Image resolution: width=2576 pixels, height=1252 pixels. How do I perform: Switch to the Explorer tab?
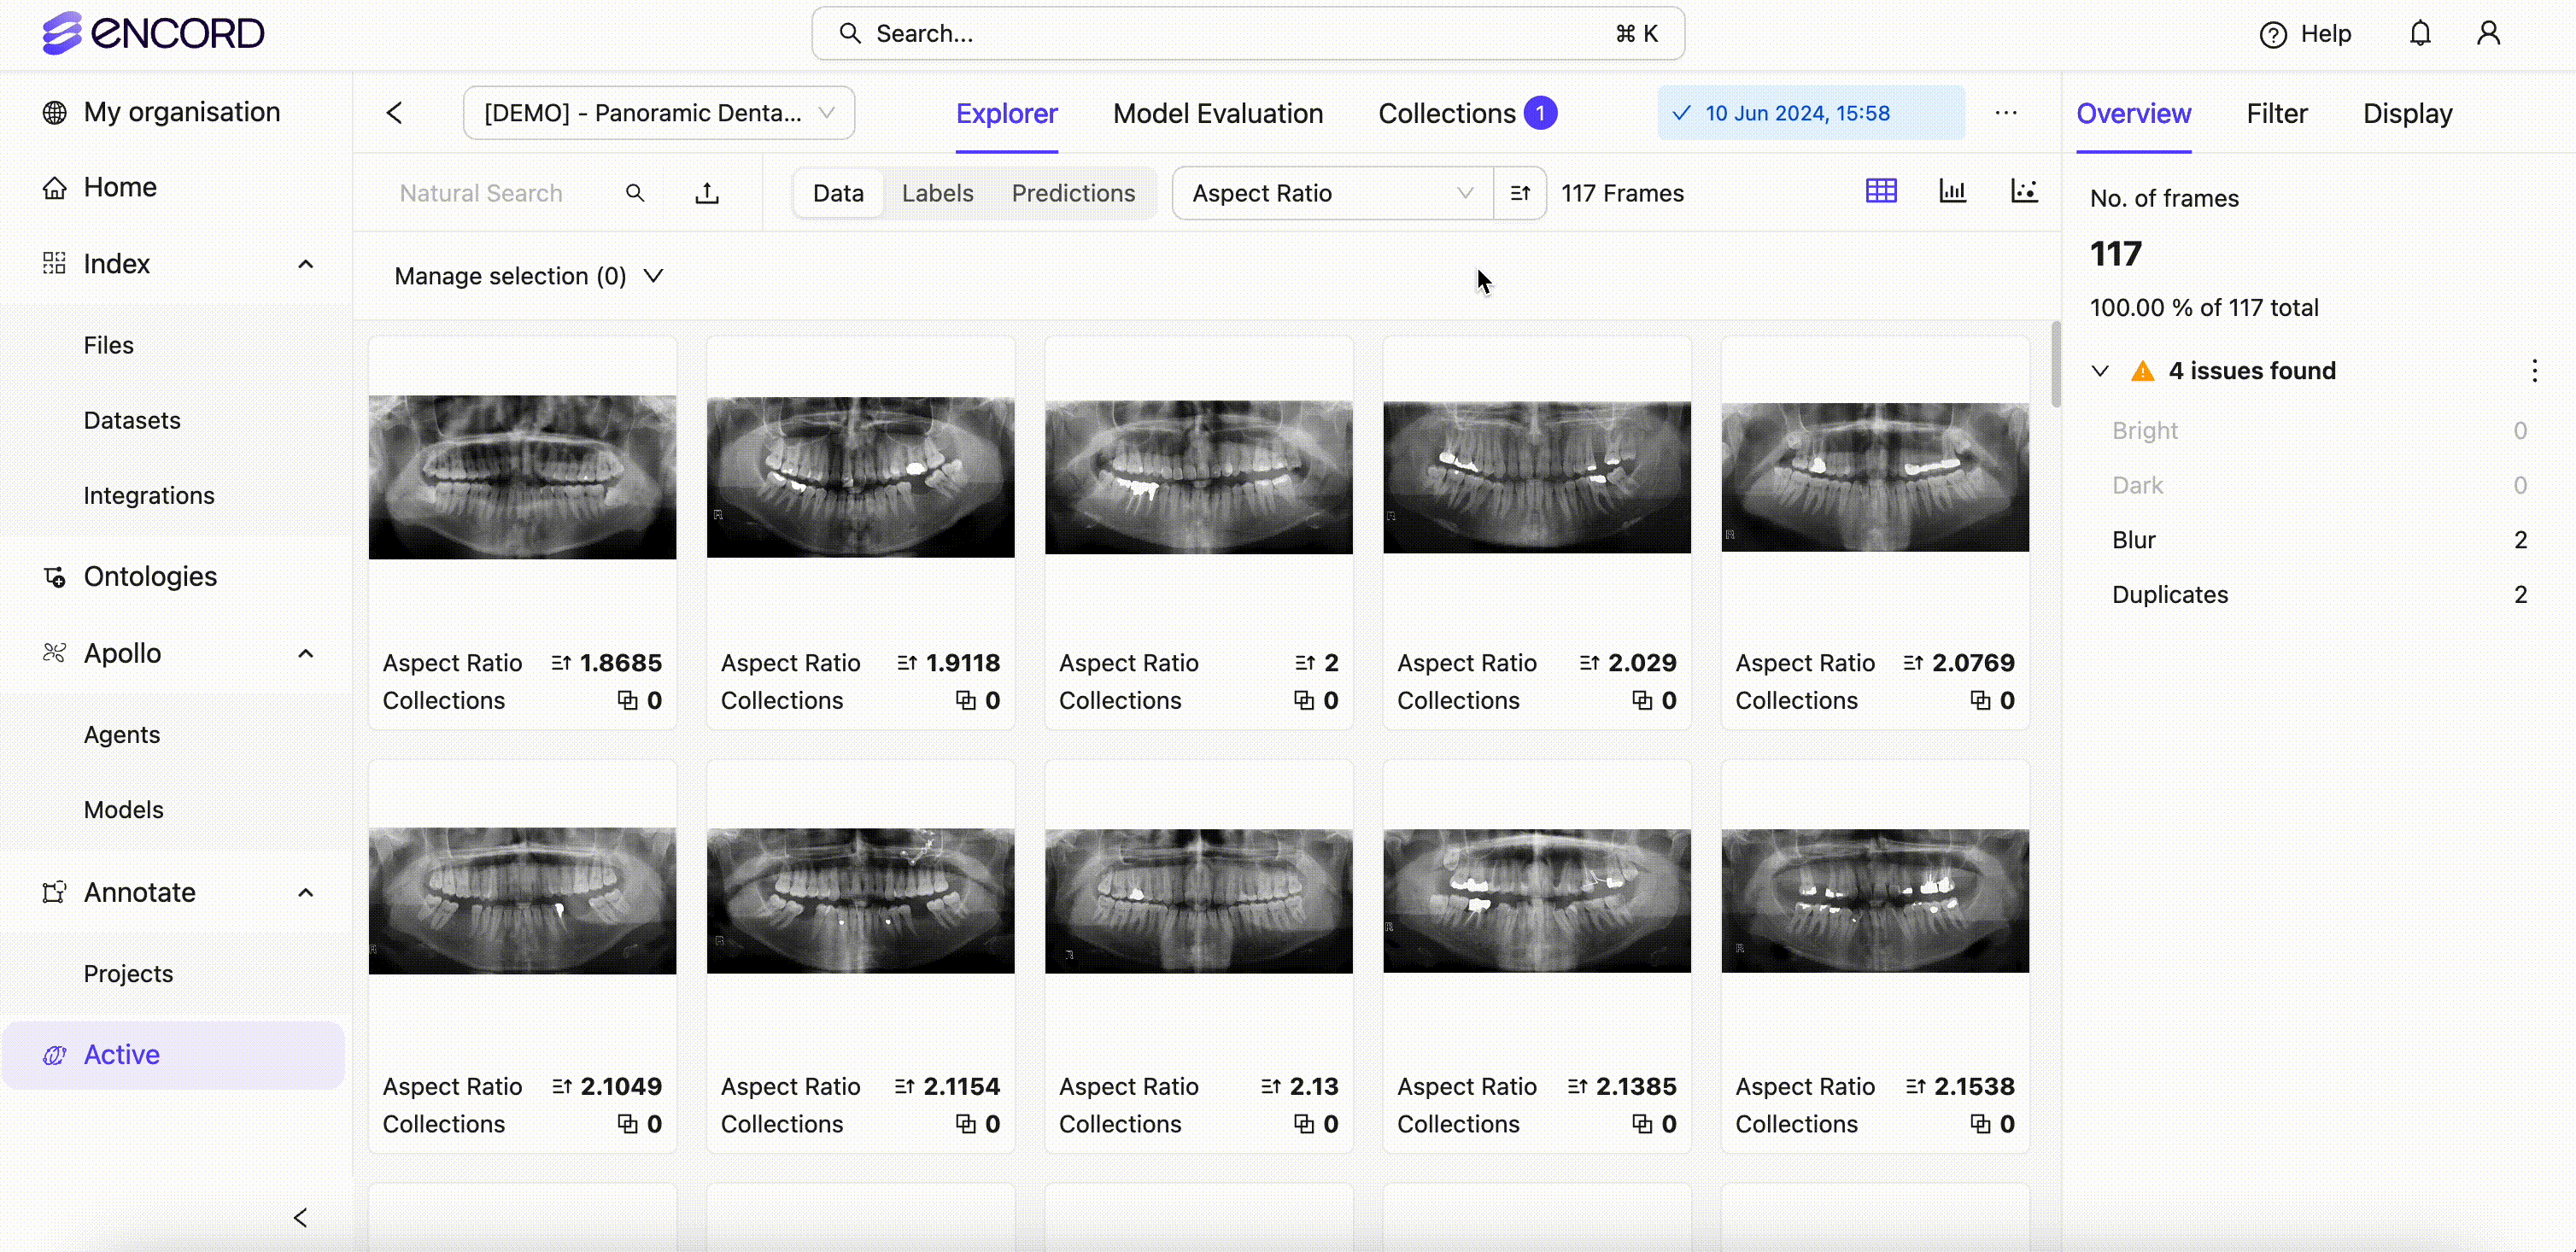[x=1006, y=113]
